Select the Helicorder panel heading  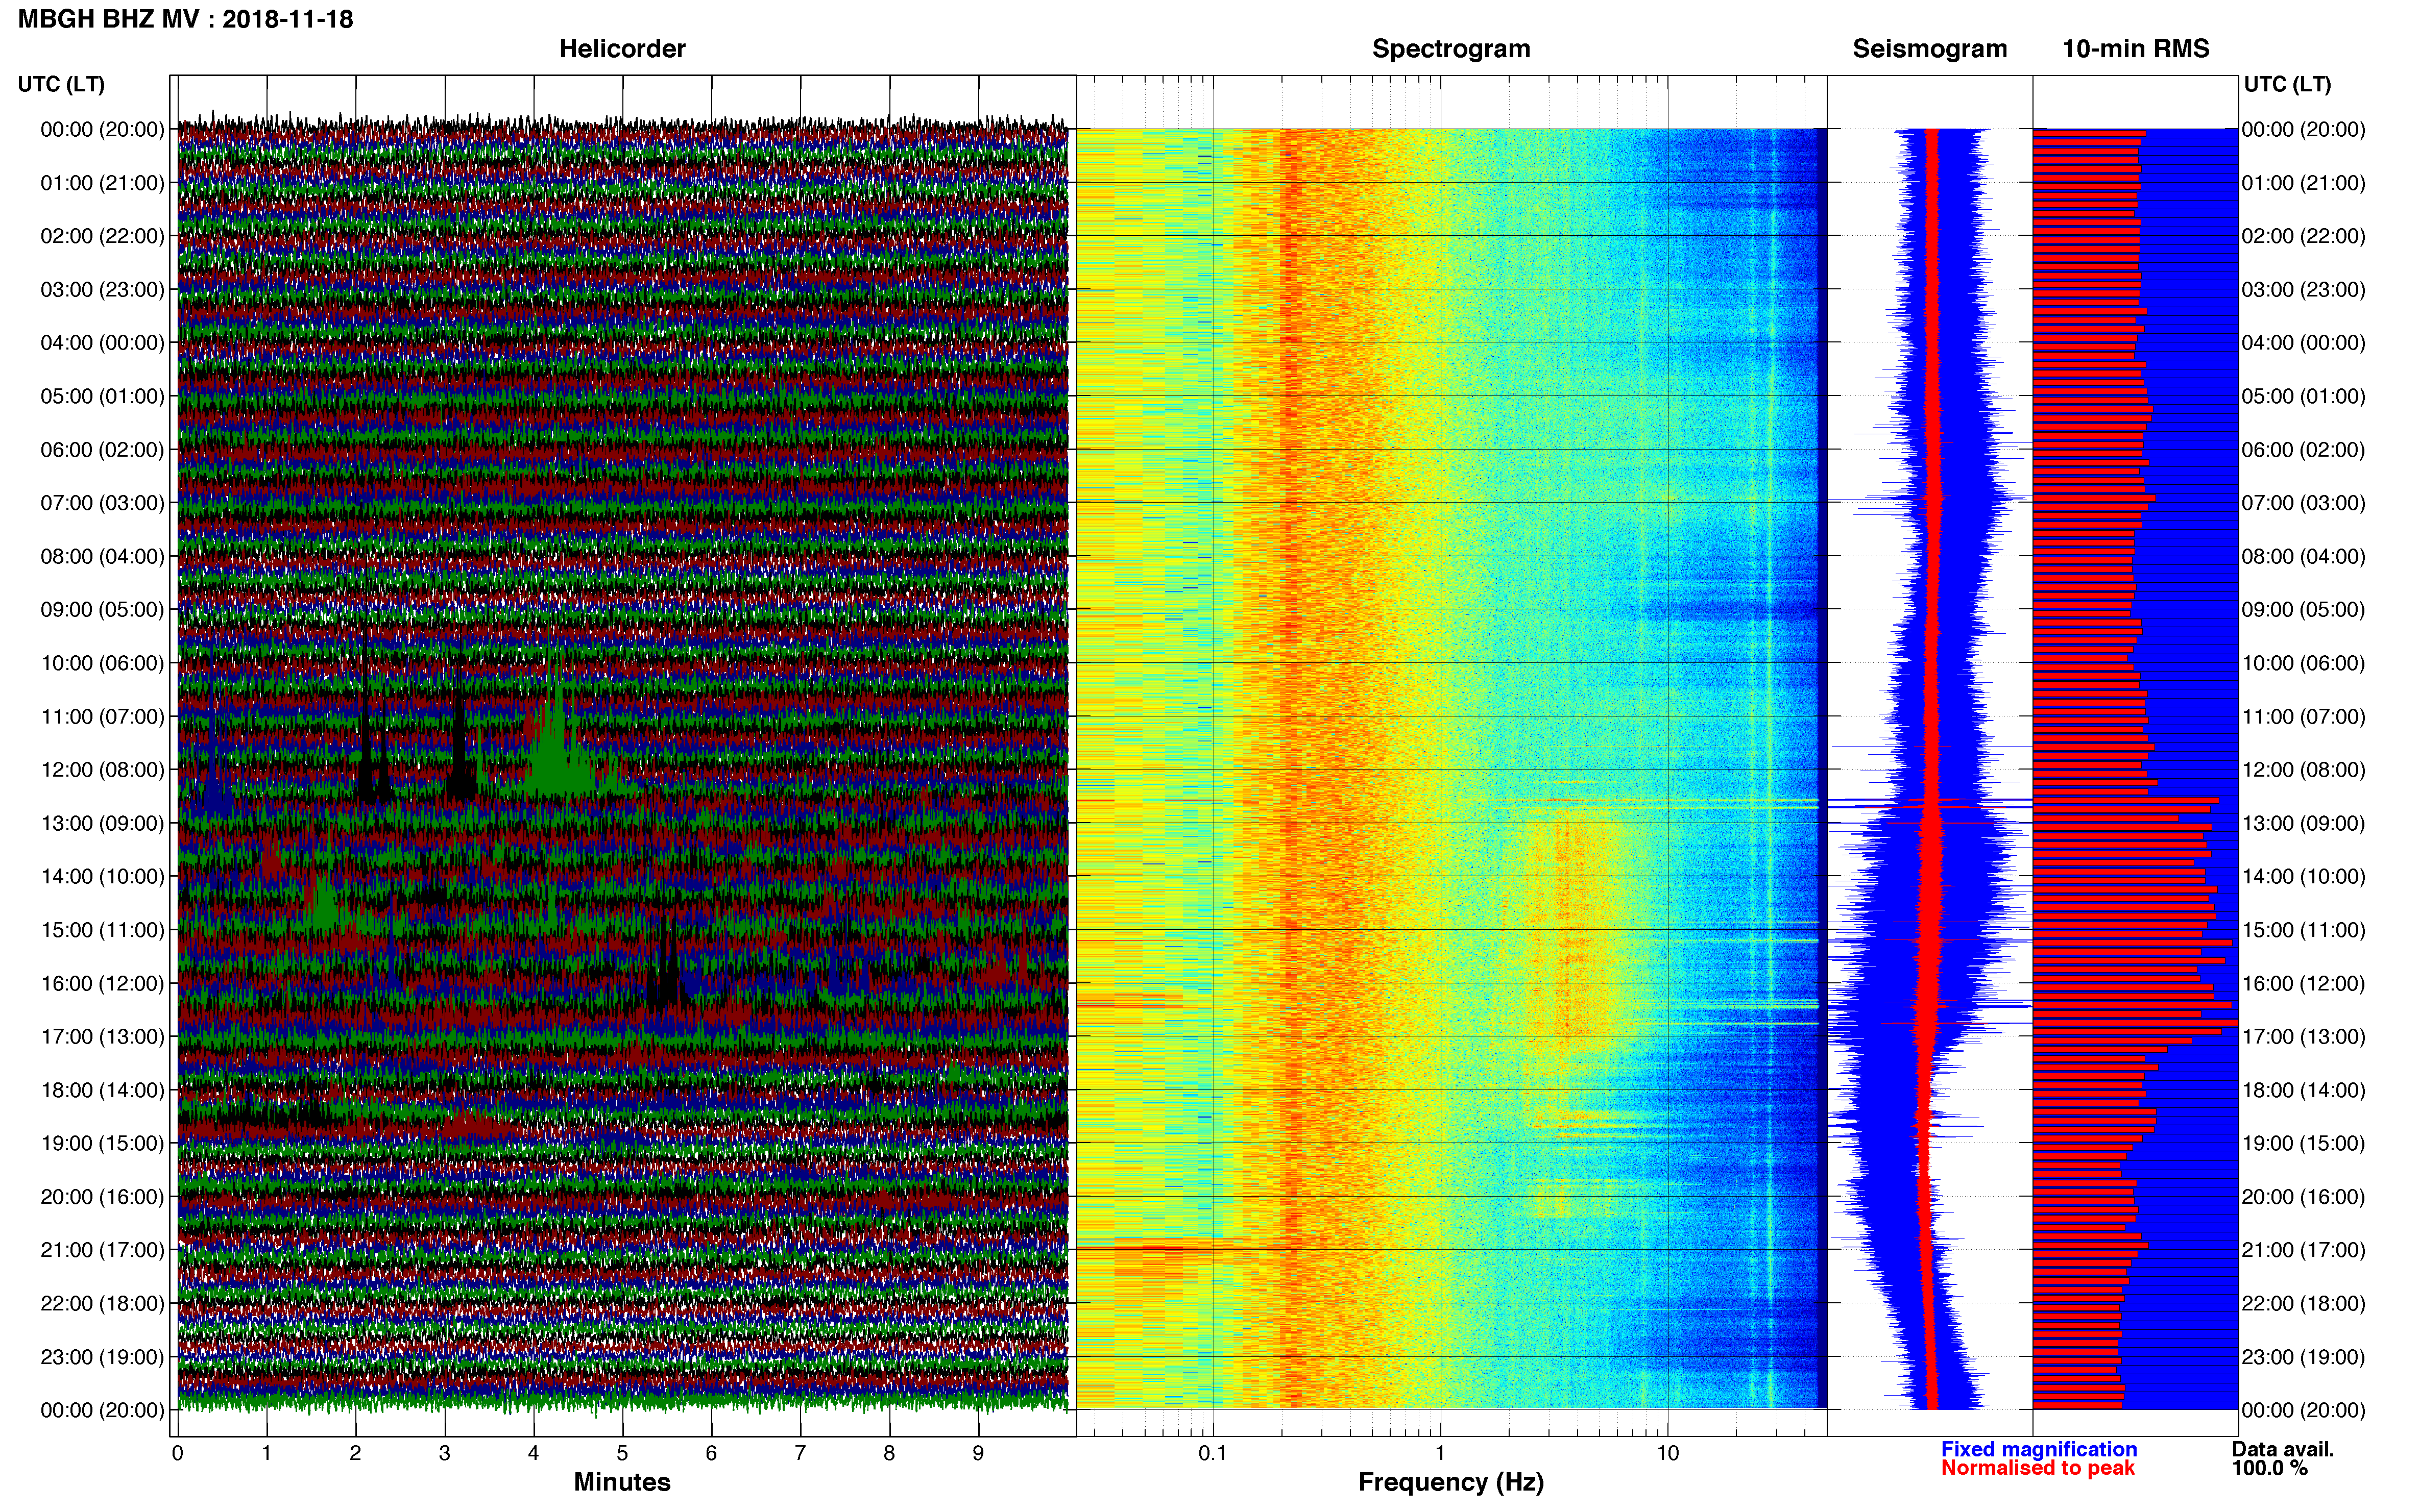click(x=621, y=49)
